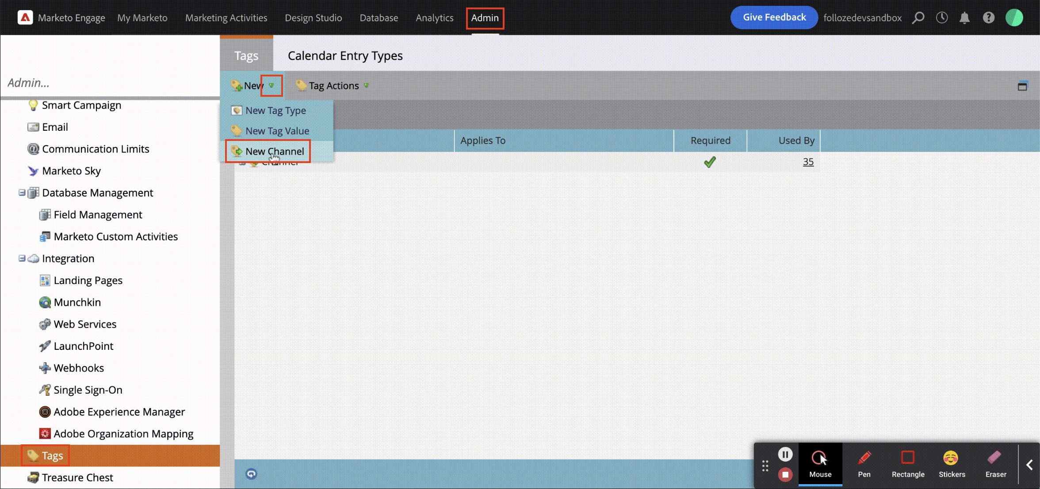This screenshot has height=489, width=1040.
Task: Open the Stickers tool
Action: point(952,464)
